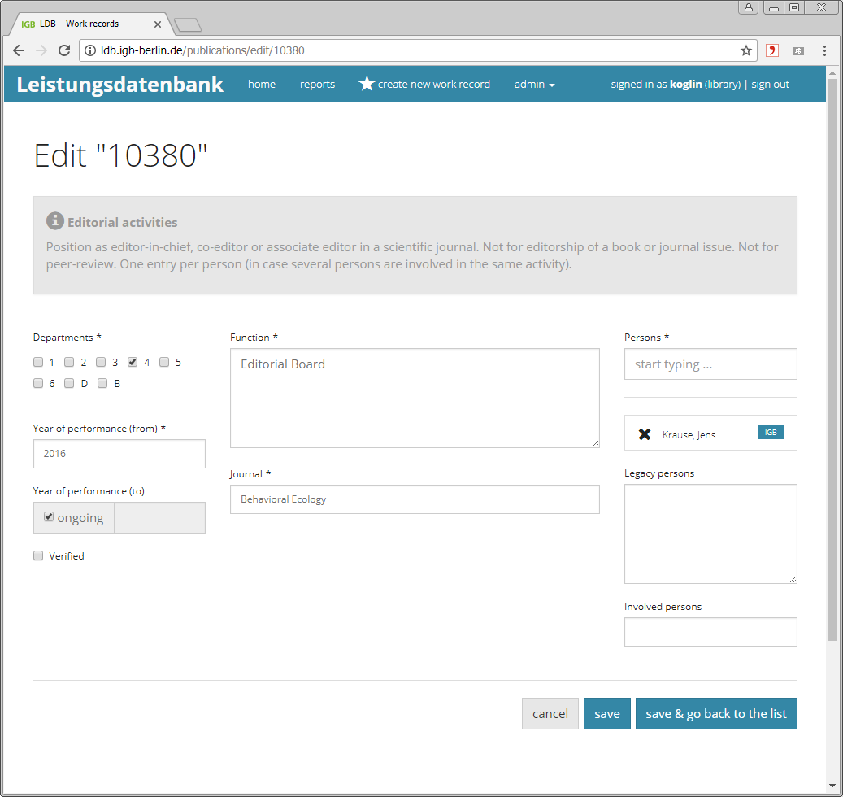
Task: Click the star icon for new work record
Action: [x=367, y=84]
